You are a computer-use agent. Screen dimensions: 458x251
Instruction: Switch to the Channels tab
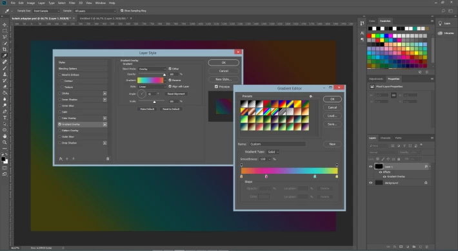(x=385, y=138)
